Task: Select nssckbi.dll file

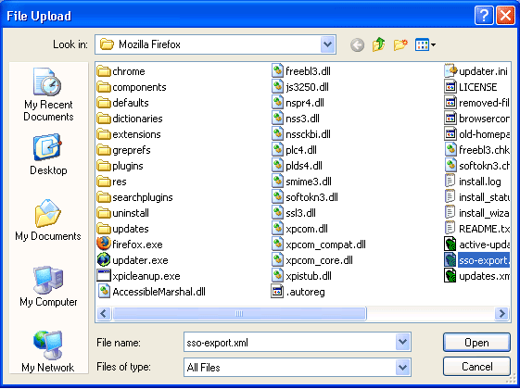Action: tap(301, 134)
